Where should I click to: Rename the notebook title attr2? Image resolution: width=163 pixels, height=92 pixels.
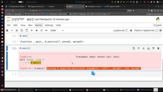coord(30,19)
